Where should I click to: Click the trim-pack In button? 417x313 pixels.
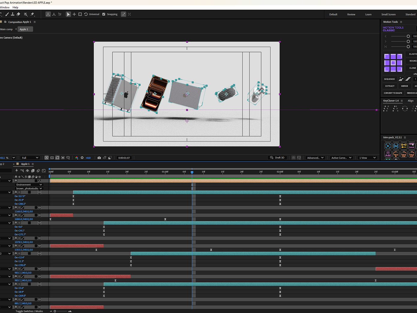point(388,146)
